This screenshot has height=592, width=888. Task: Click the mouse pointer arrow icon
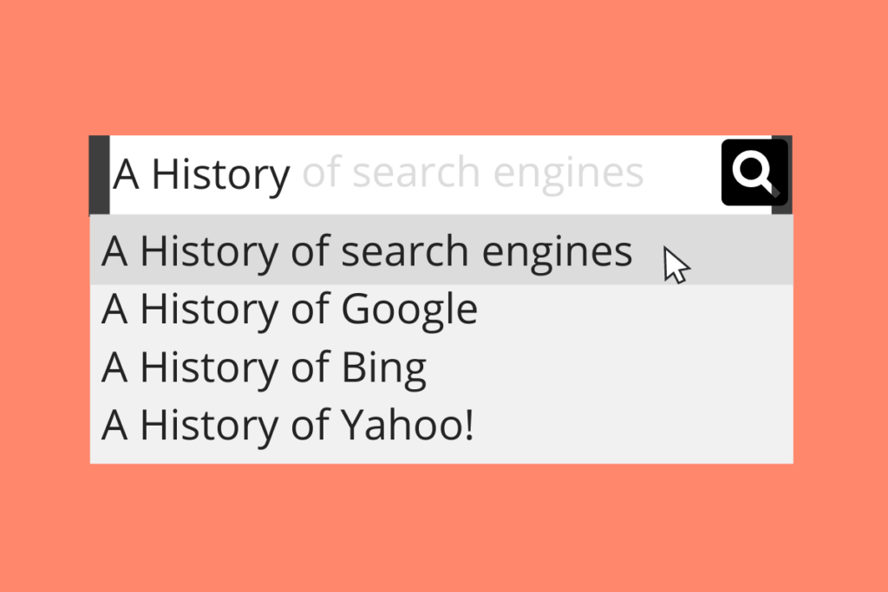[676, 265]
